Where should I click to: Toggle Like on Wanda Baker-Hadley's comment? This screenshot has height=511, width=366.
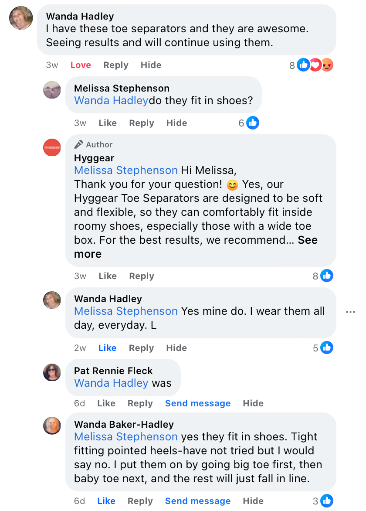coord(106,501)
